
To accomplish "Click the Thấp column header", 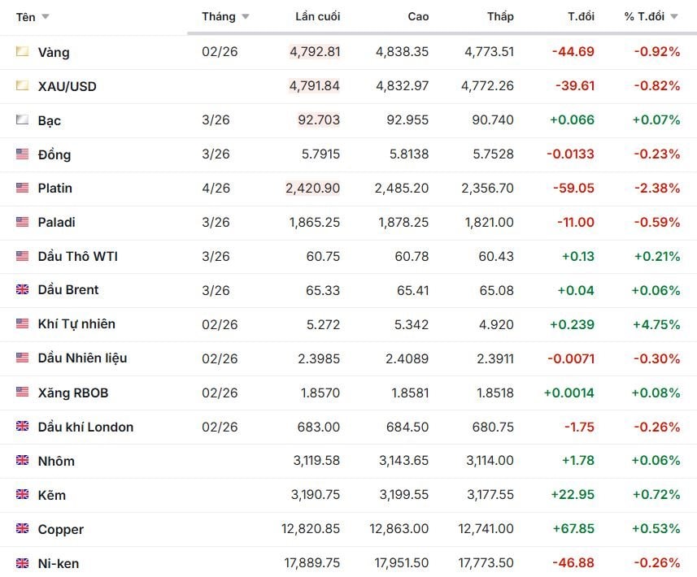I will pyautogui.click(x=500, y=17).
